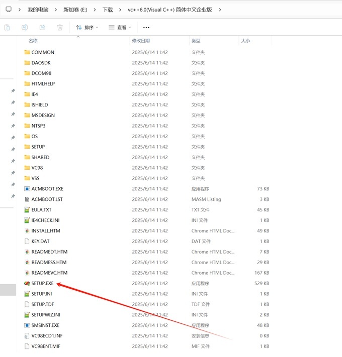This screenshot has height=357, width=342.
Task: Expand chevron after vc++6.0 folder breadcrumb
Action: point(220,10)
